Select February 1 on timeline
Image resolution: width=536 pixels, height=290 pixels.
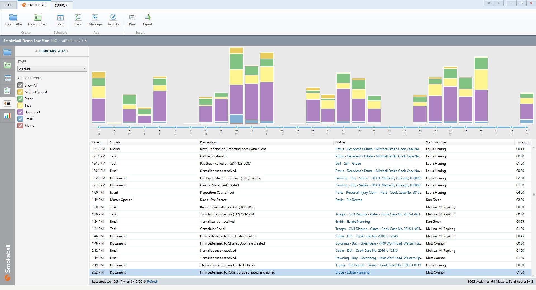(x=99, y=127)
